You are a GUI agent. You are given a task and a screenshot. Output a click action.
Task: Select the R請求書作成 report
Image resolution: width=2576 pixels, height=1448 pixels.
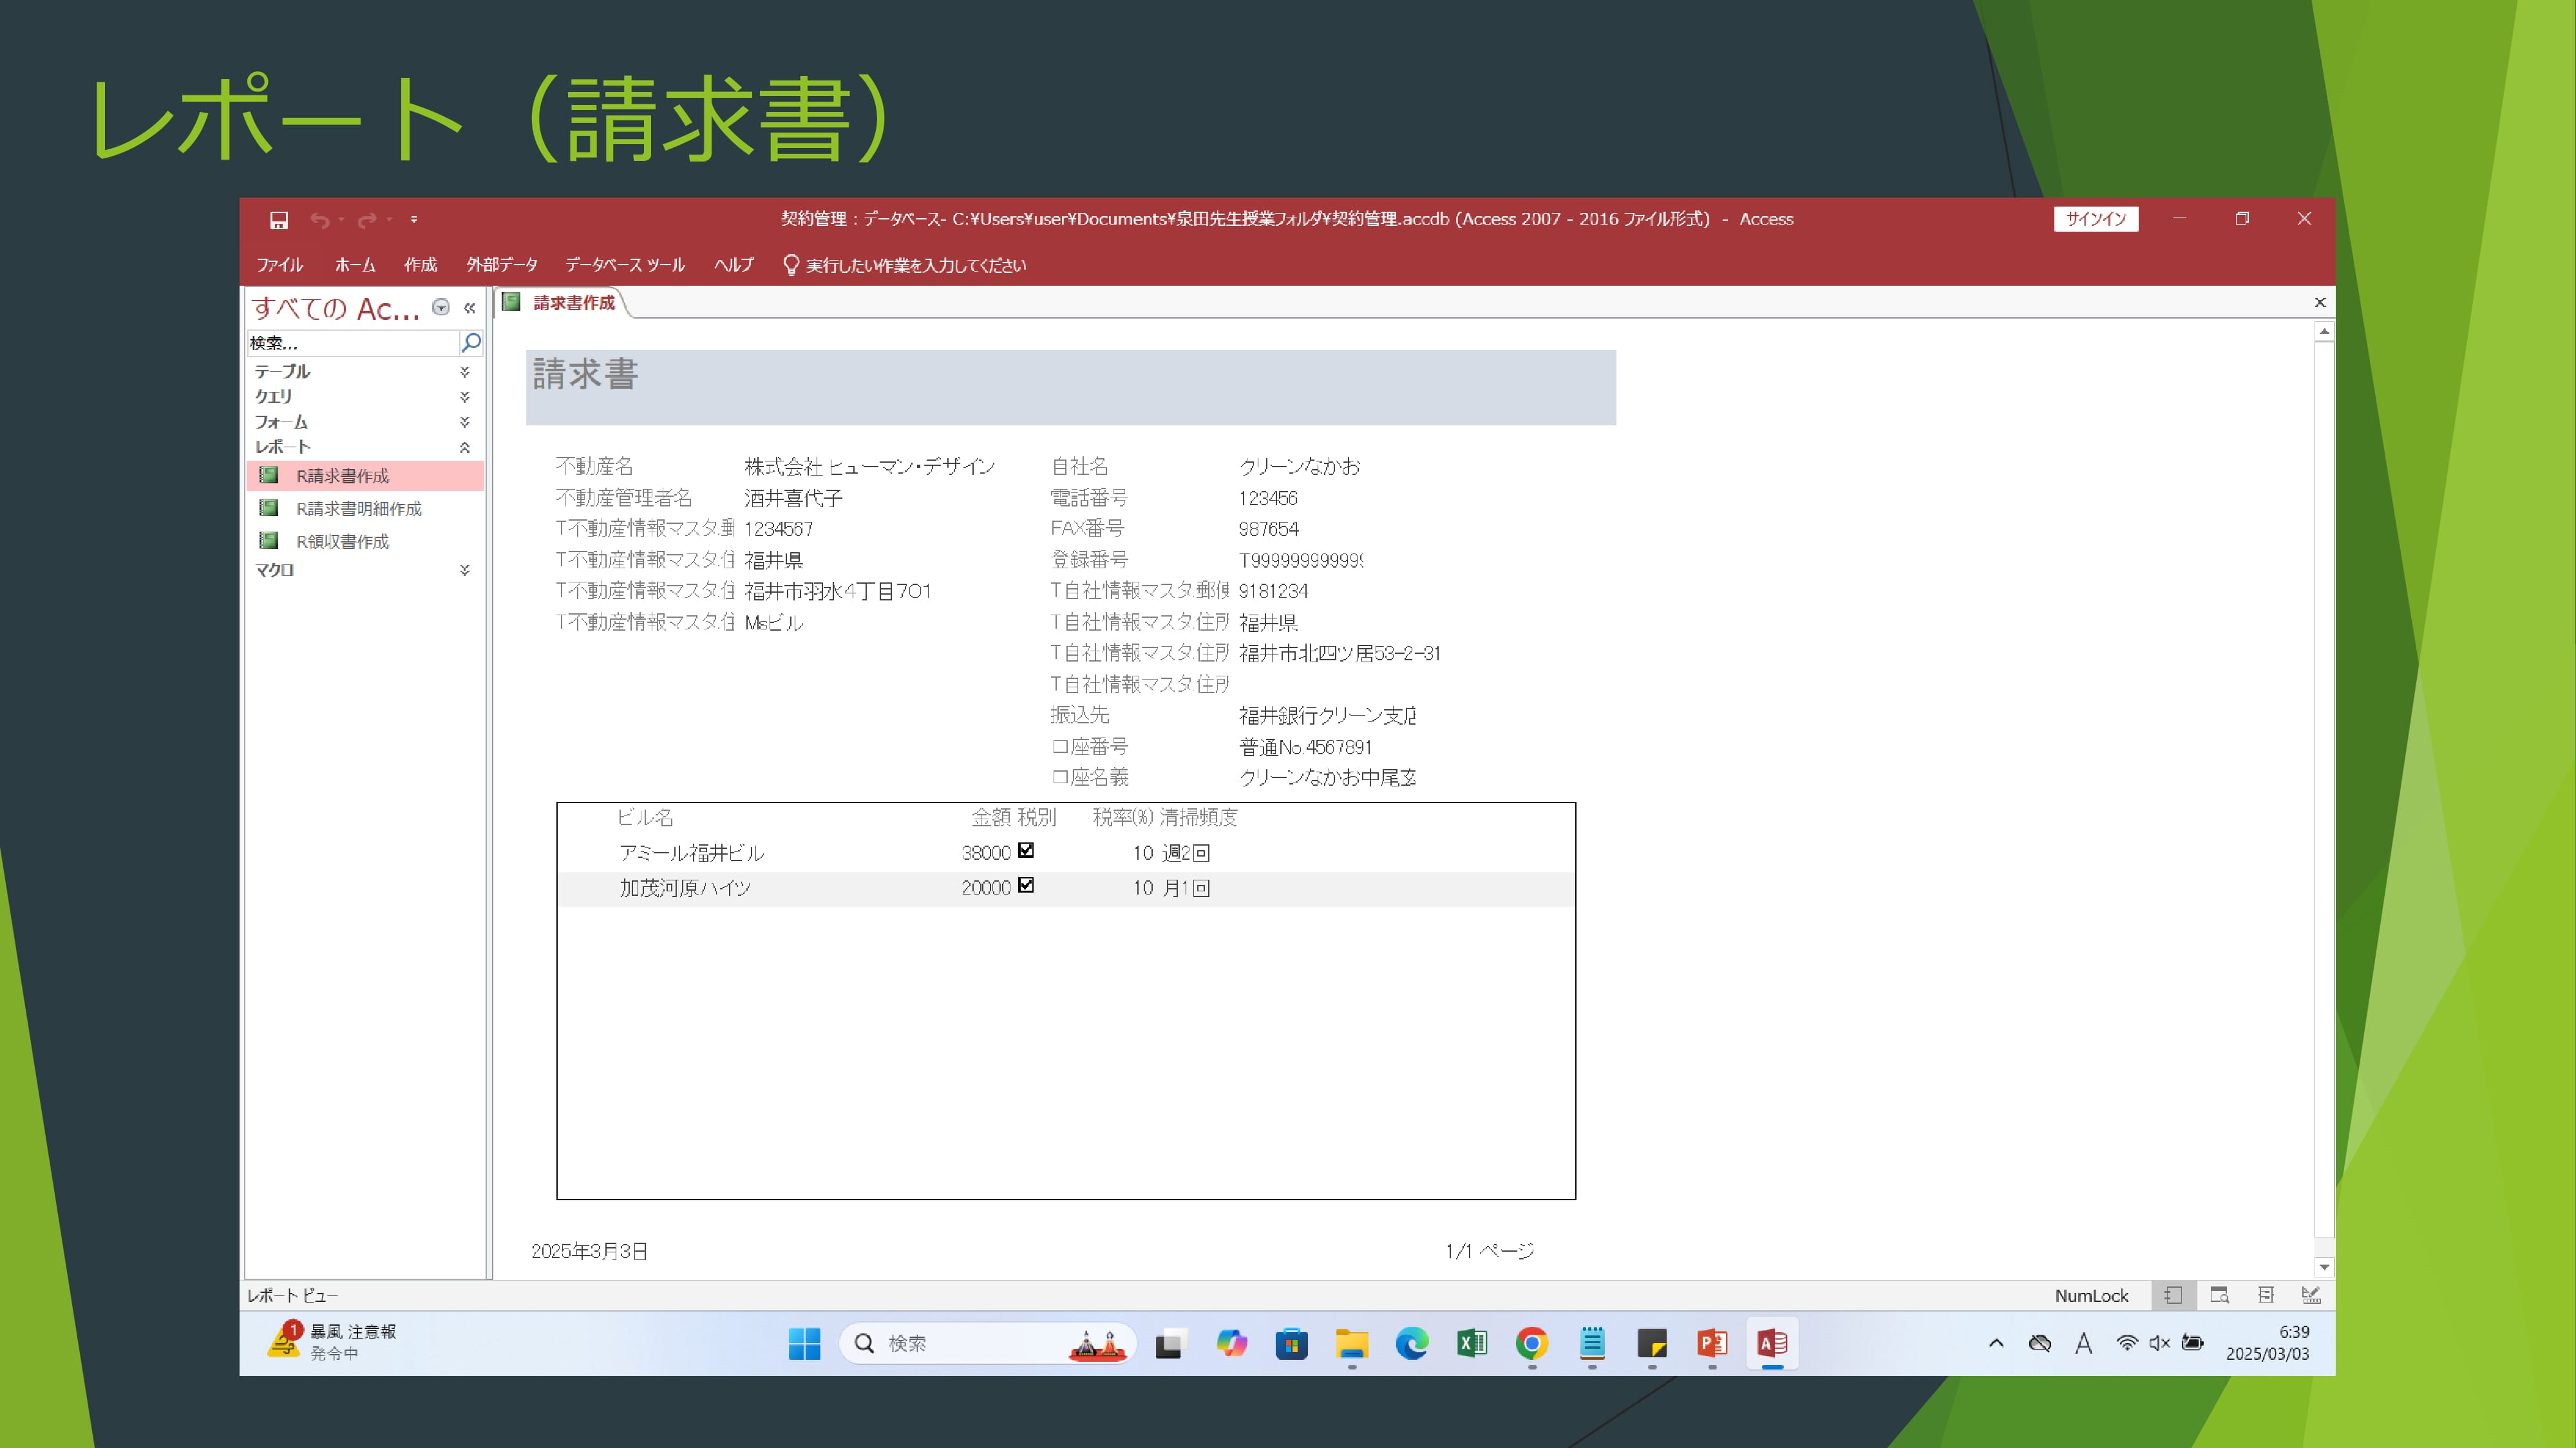(365, 476)
